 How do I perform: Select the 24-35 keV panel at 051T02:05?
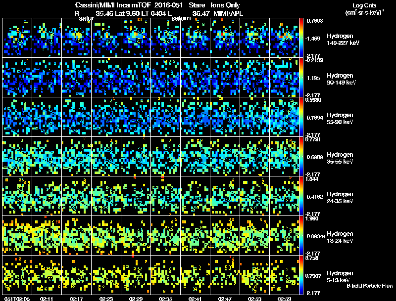tap(17, 196)
